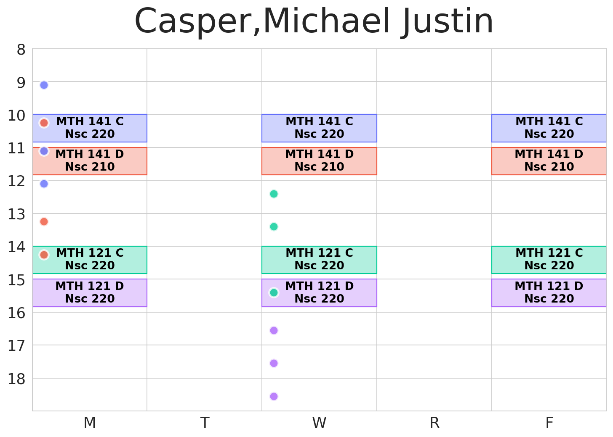Click the red dot near 13 on Monday

tap(44, 221)
